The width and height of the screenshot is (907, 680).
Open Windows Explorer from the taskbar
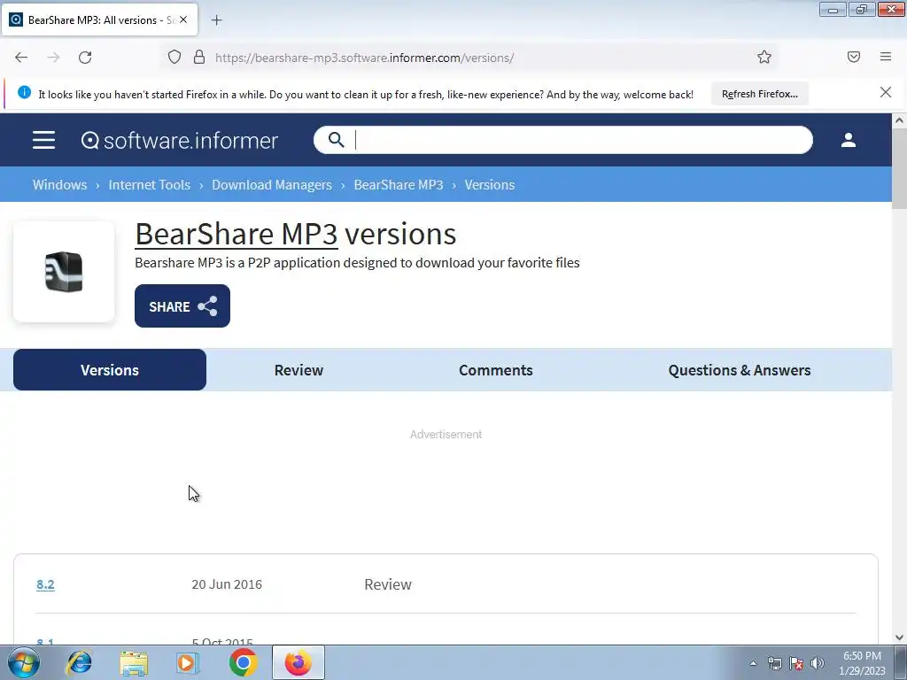coord(134,662)
